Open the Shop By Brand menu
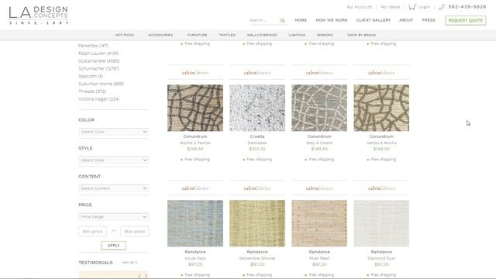496x279 pixels. coord(362,35)
